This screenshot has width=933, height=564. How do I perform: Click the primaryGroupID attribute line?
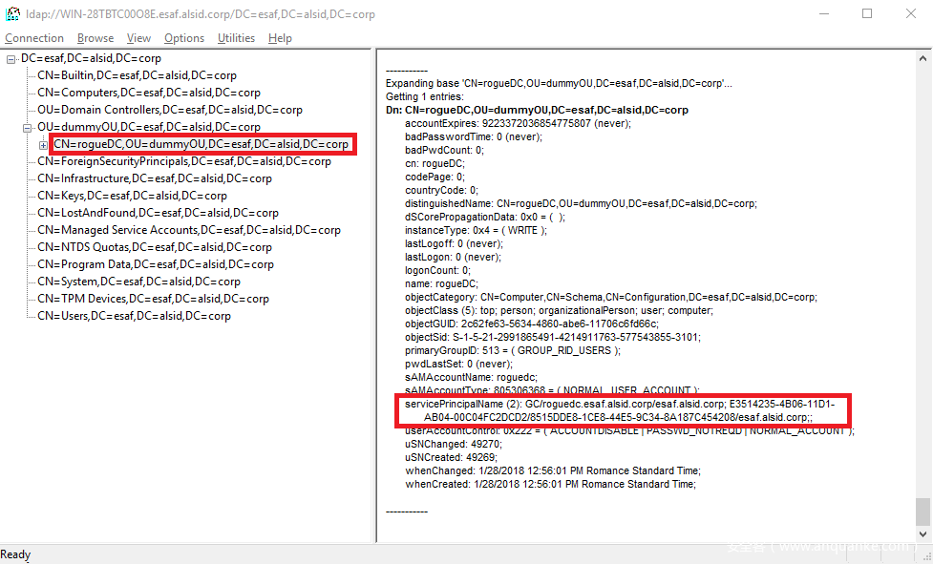[512, 351]
